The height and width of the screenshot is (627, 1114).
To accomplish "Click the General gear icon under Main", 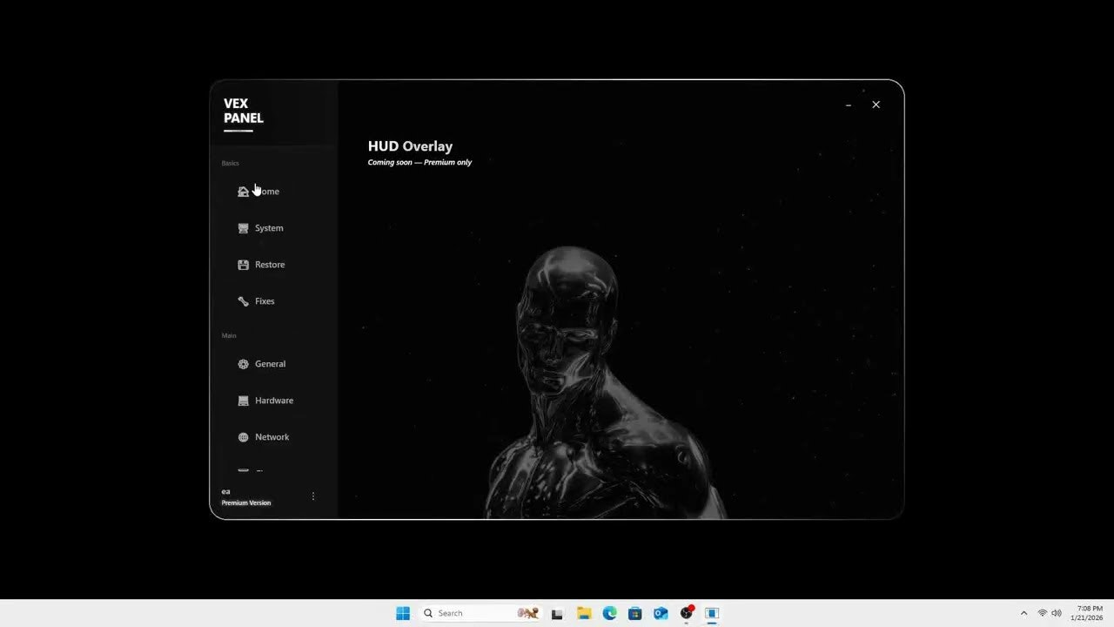I will tap(243, 363).
